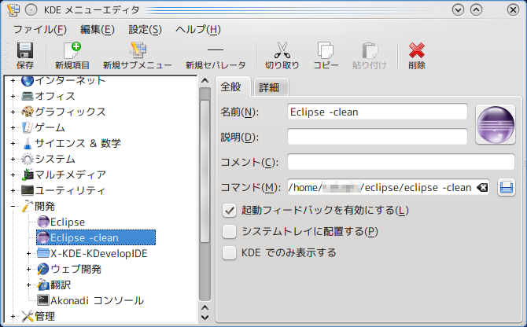The image size is (527, 327).
Task: Expand the インターネット tree node
Action: (13, 81)
